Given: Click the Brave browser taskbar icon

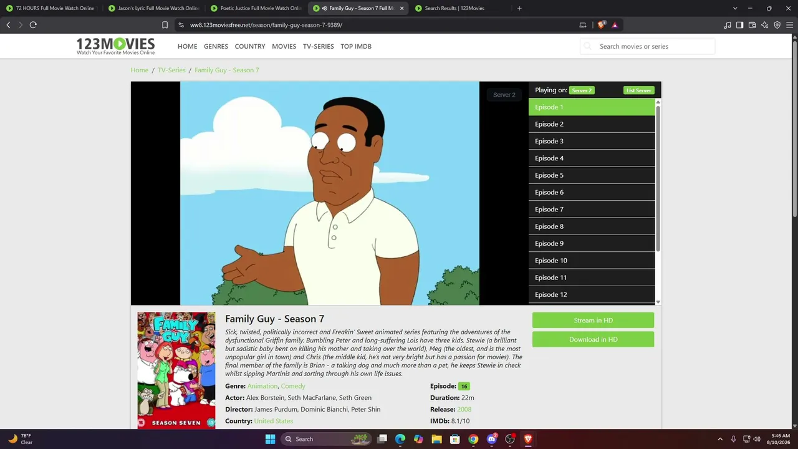Looking at the screenshot, I should pos(528,439).
